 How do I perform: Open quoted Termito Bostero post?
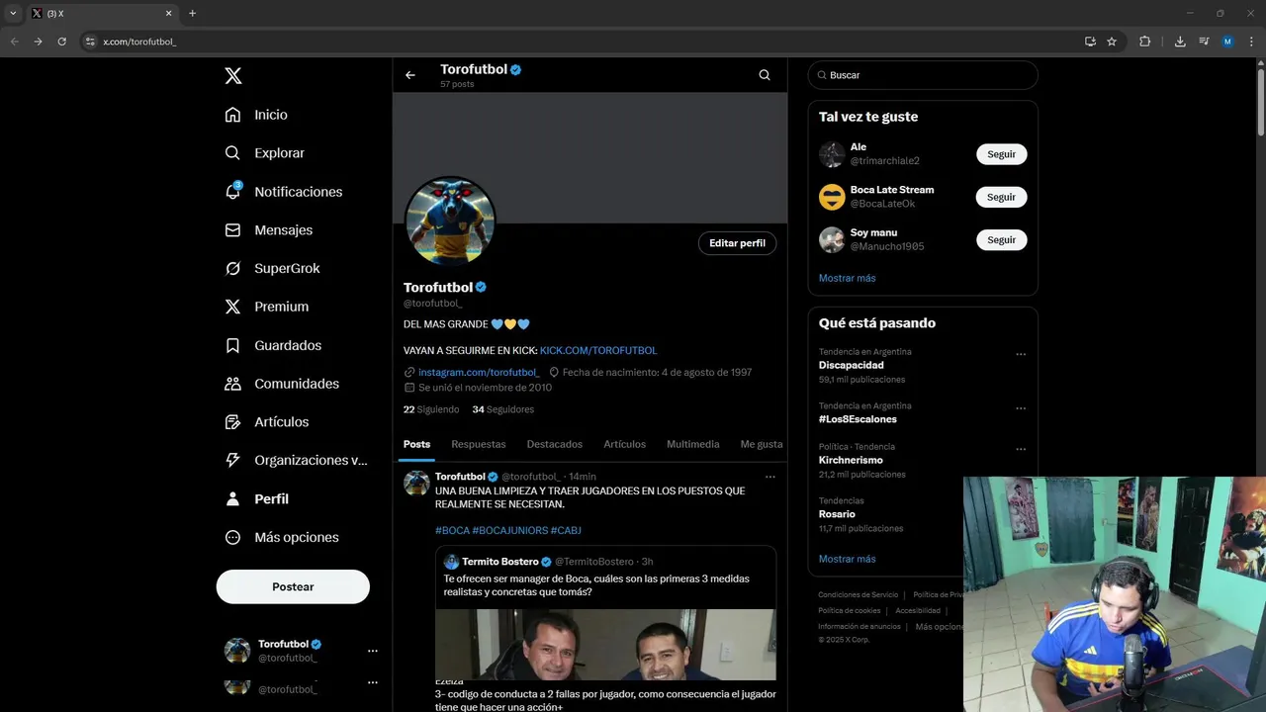(x=605, y=613)
